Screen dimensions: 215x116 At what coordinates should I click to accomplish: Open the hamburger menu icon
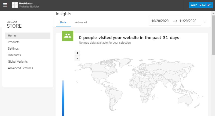(5, 5)
